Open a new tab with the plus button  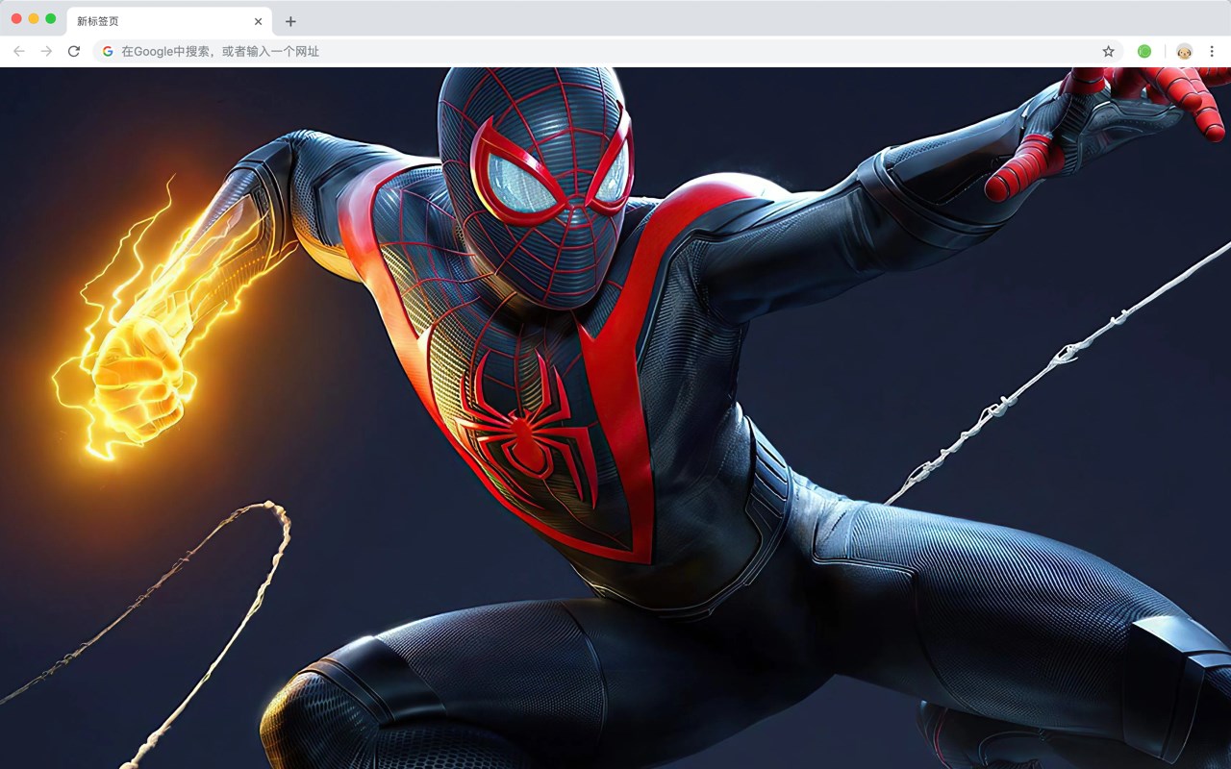(290, 21)
